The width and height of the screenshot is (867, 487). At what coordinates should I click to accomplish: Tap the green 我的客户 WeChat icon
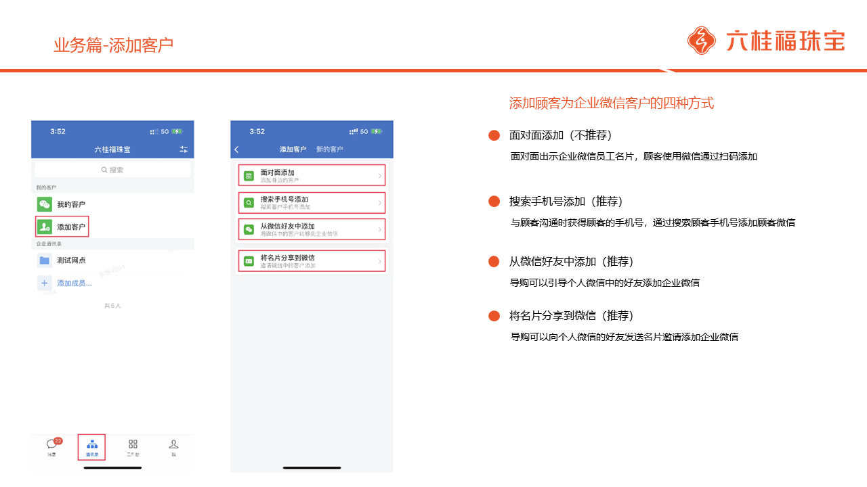pyautogui.click(x=45, y=204)
